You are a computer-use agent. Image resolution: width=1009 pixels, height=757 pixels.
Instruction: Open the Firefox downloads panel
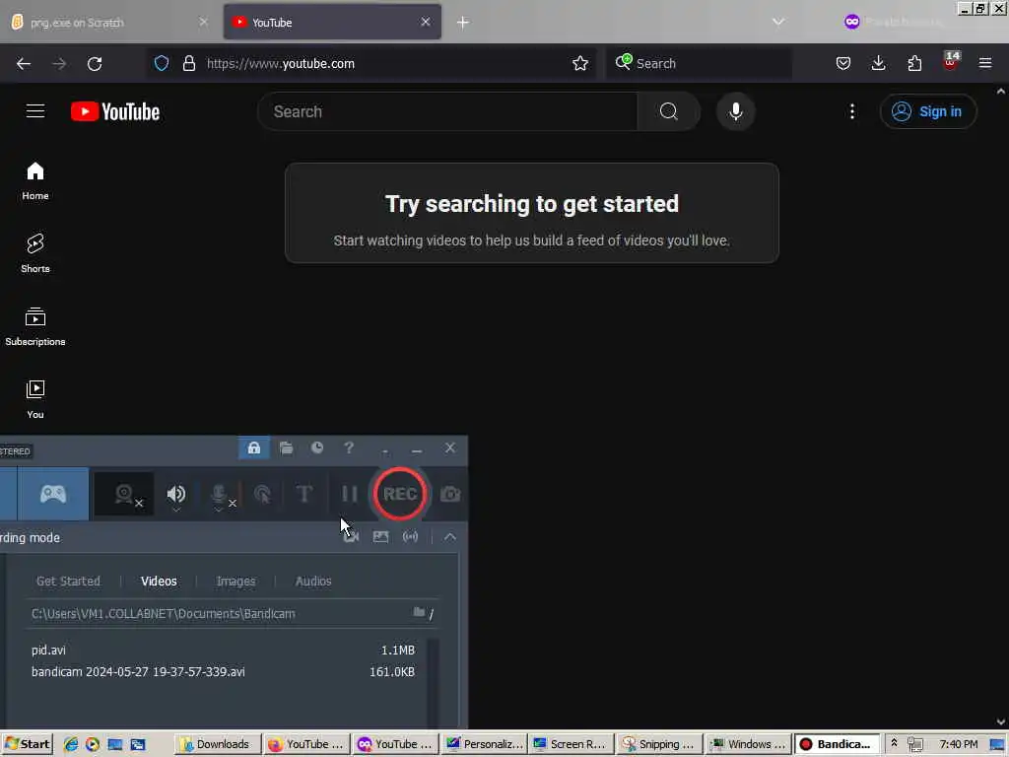click(878, 63)
